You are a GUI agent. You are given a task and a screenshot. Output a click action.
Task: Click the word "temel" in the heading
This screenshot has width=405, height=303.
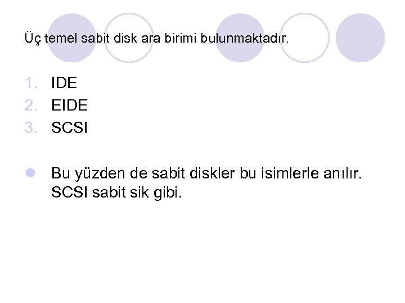click(x=58, y=40)
